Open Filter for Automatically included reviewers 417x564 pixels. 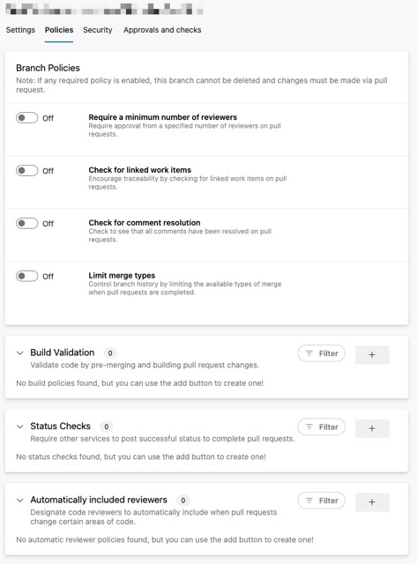(321, 501)
